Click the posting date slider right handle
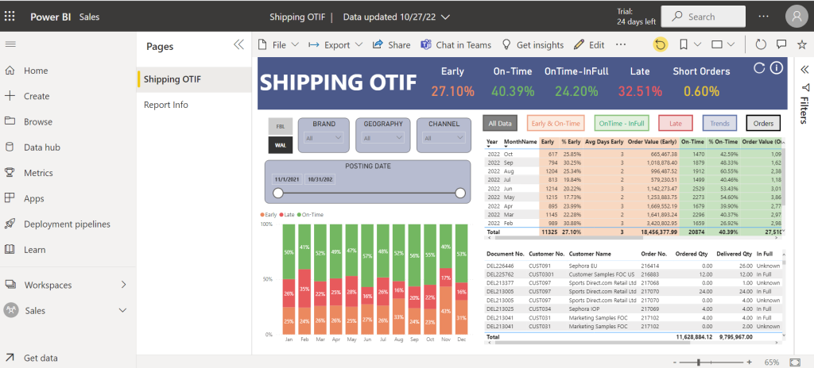The image size is (814, 368). tap(460, 194)
